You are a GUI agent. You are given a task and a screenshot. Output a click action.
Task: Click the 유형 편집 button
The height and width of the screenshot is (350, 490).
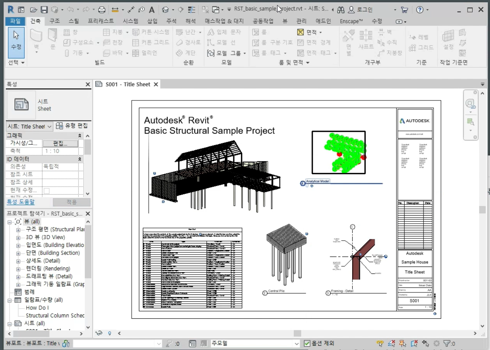coord(72,126)
